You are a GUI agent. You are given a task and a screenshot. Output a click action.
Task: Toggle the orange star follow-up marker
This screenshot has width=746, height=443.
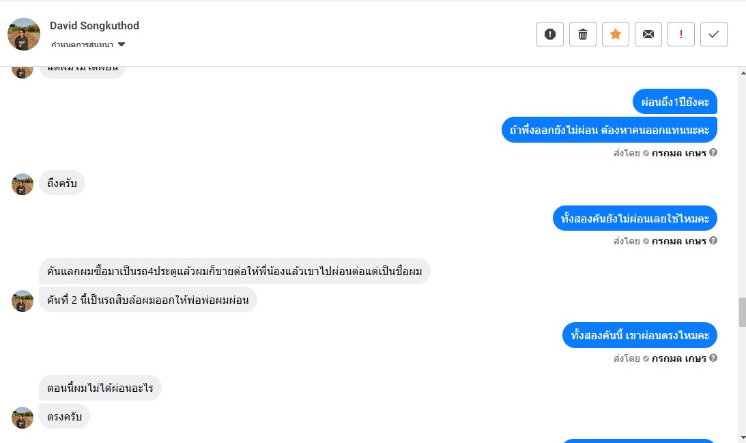(x=616, y=34)
